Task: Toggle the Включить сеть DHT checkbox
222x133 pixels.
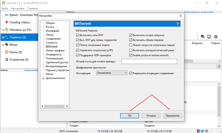Action: click(77, 35)
